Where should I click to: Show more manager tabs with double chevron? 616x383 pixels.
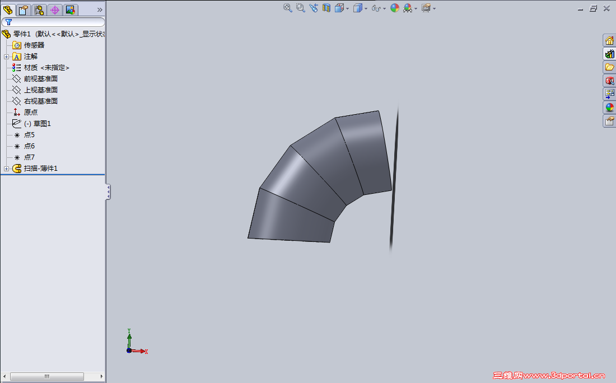coord(100,10)
